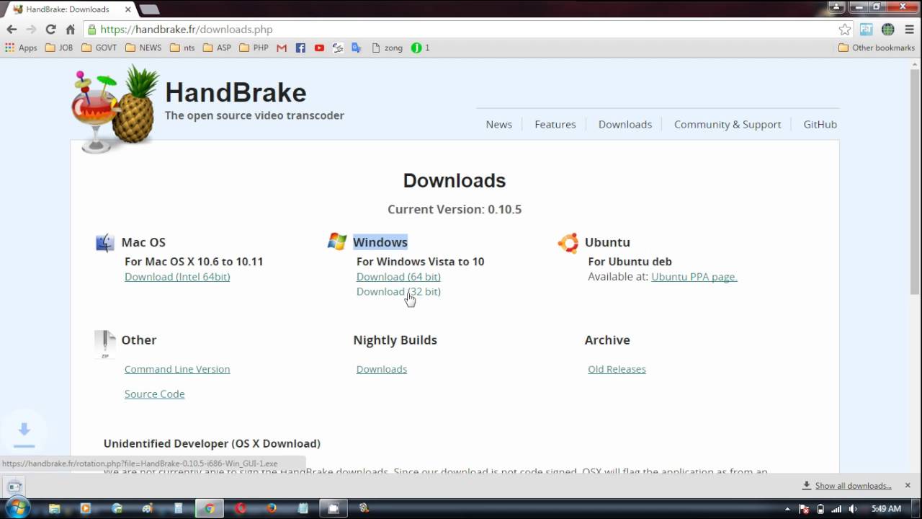
Task: Open a new tab button
Action: (x=149, y=9)
